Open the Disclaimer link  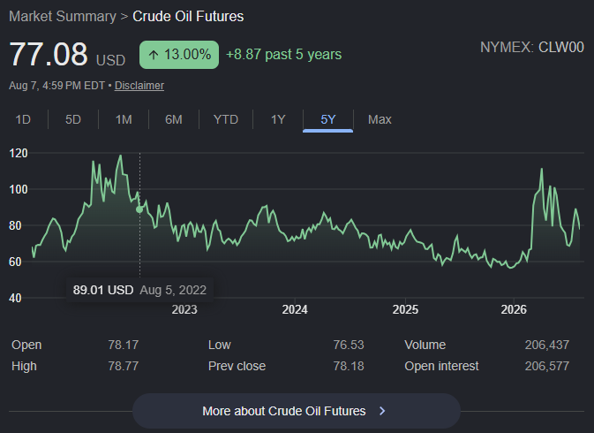pyautogui.click(x=139, y=86)
